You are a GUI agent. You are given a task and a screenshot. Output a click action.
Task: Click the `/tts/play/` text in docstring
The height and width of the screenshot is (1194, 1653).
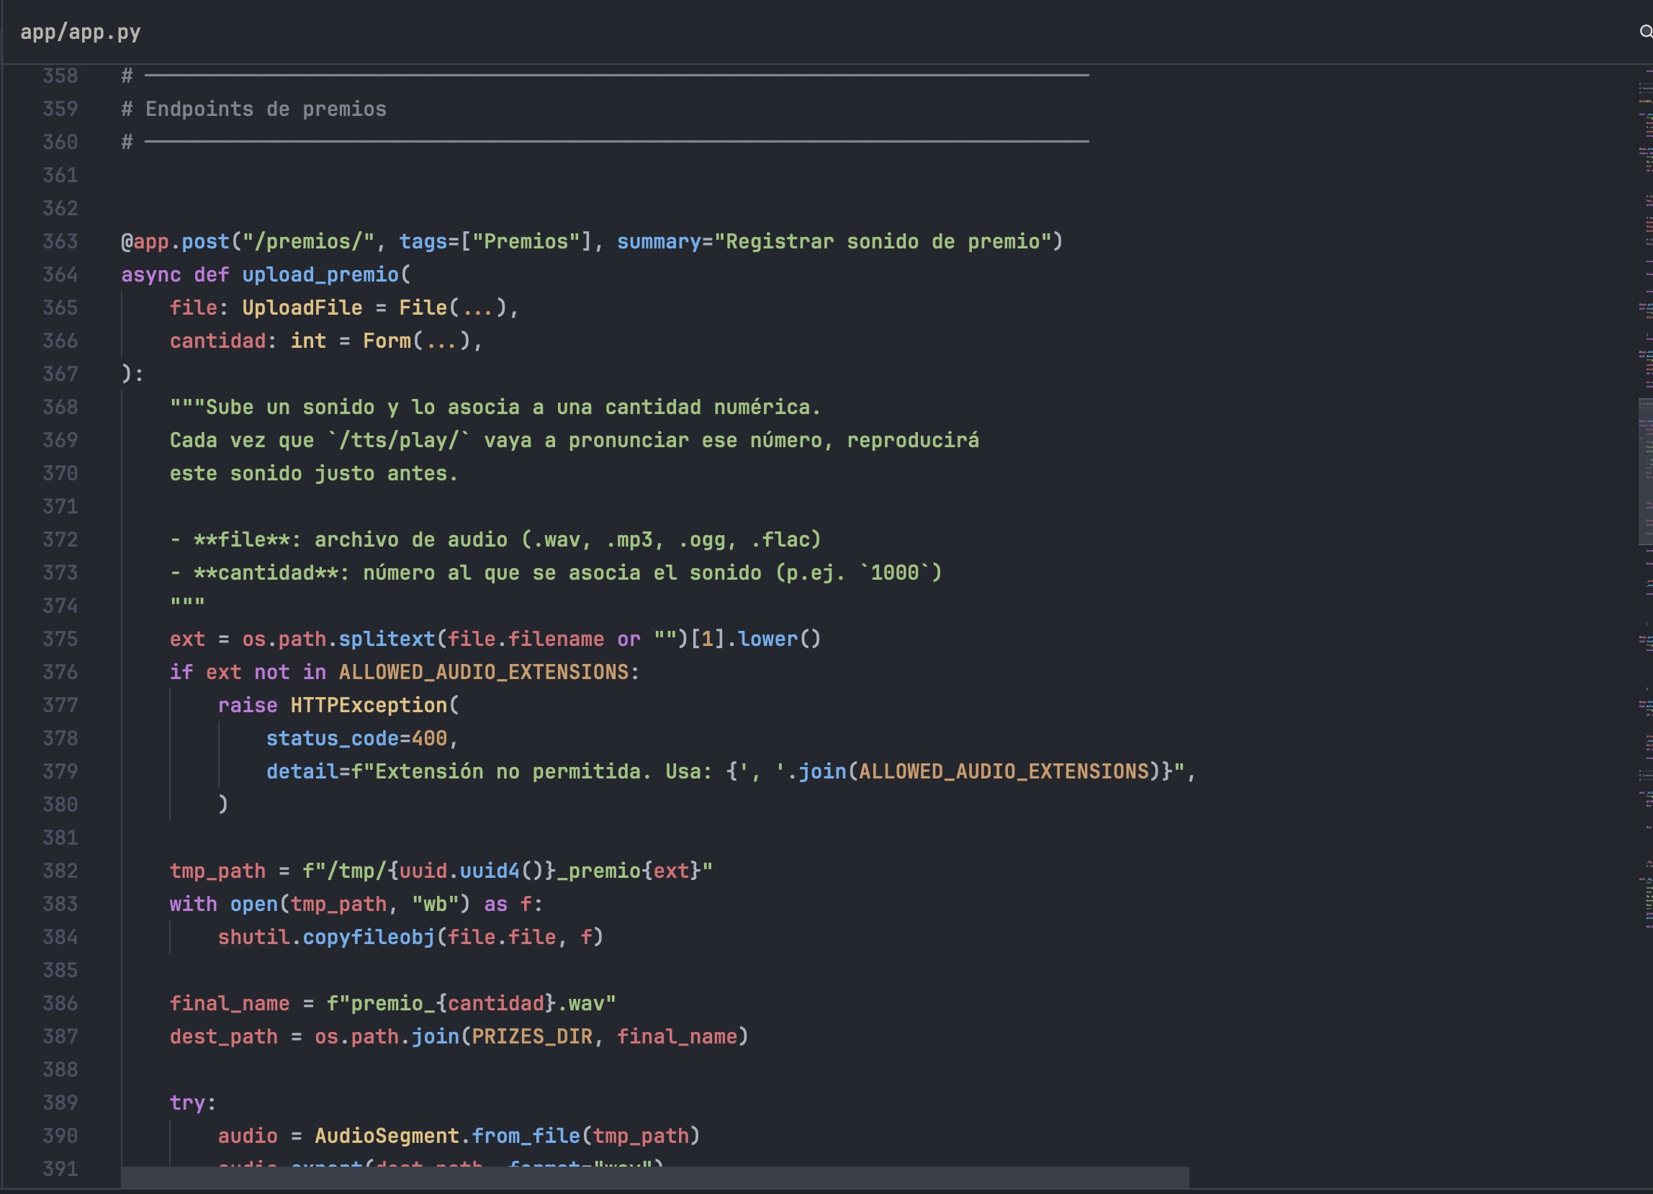[399, 440]
